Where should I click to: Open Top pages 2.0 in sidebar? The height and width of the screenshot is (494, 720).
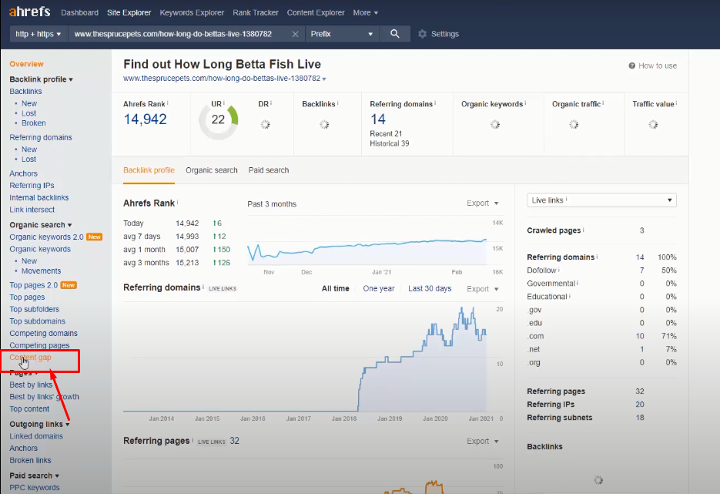[34, 285]
